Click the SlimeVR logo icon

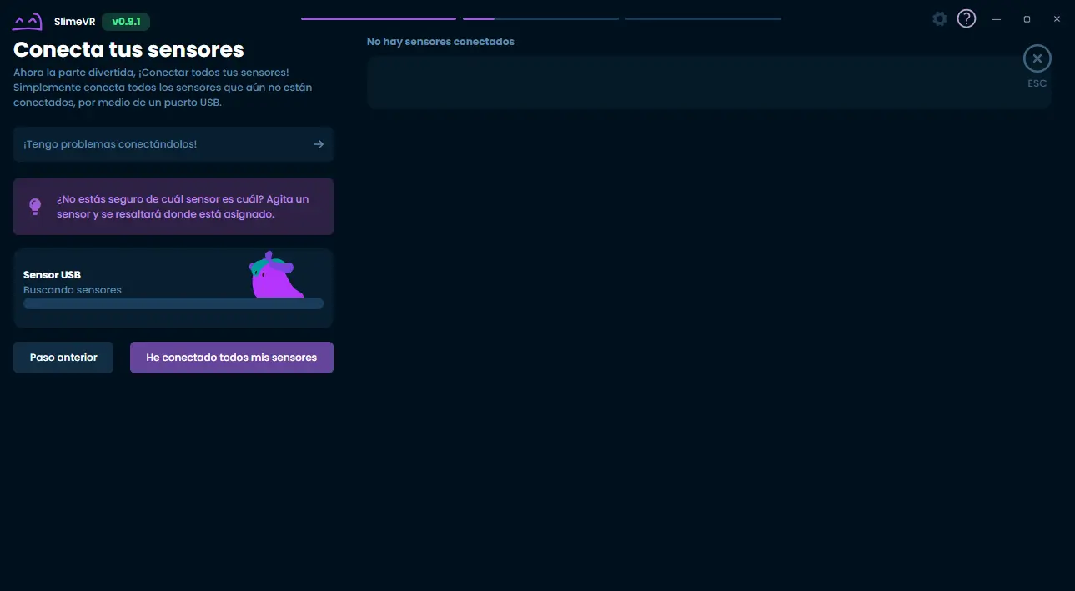click(x=28, y=22)
